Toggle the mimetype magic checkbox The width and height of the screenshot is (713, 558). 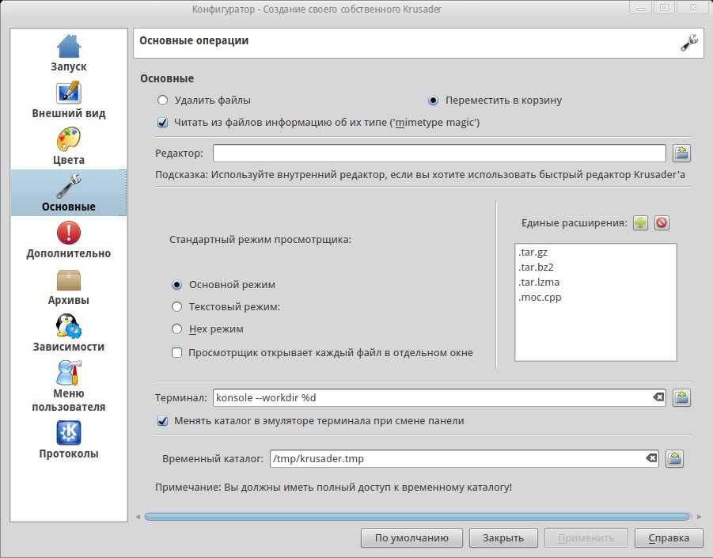[x=163, y=123]
